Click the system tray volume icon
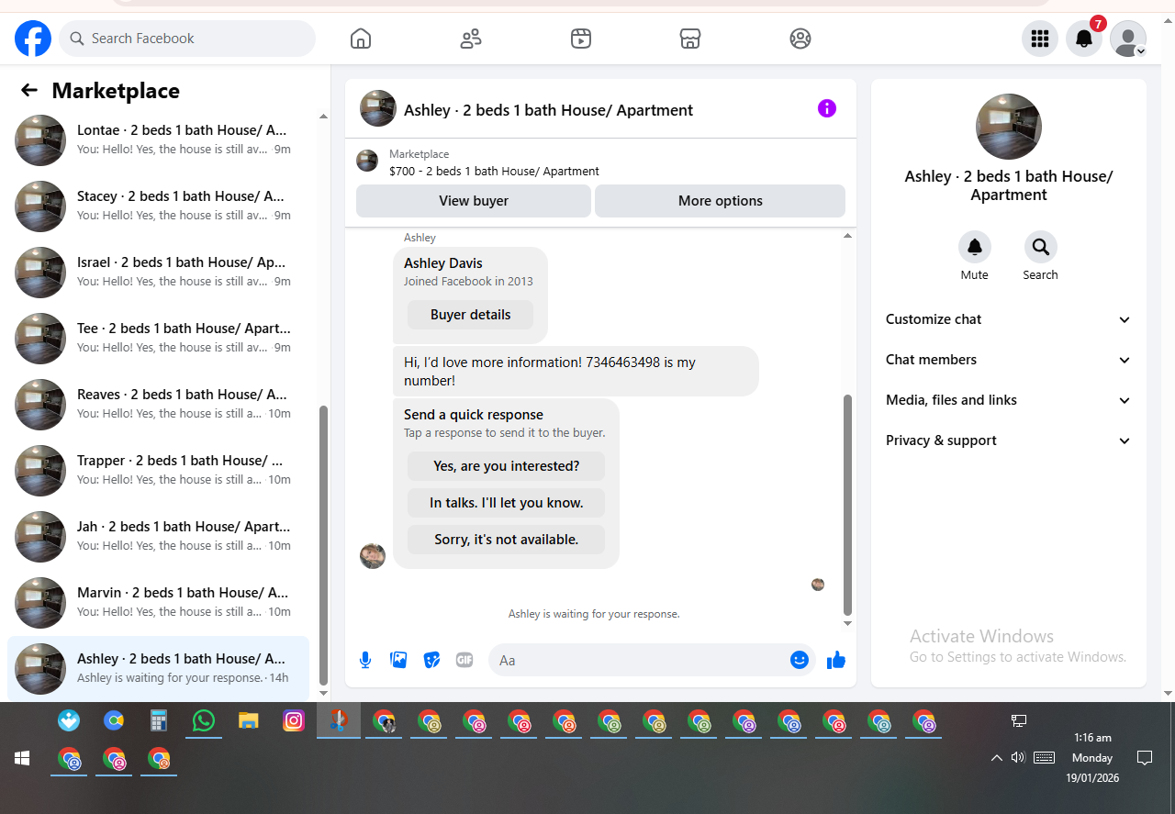The width and height of the screenshot is (1175, 814). [x=1017, y=757]
